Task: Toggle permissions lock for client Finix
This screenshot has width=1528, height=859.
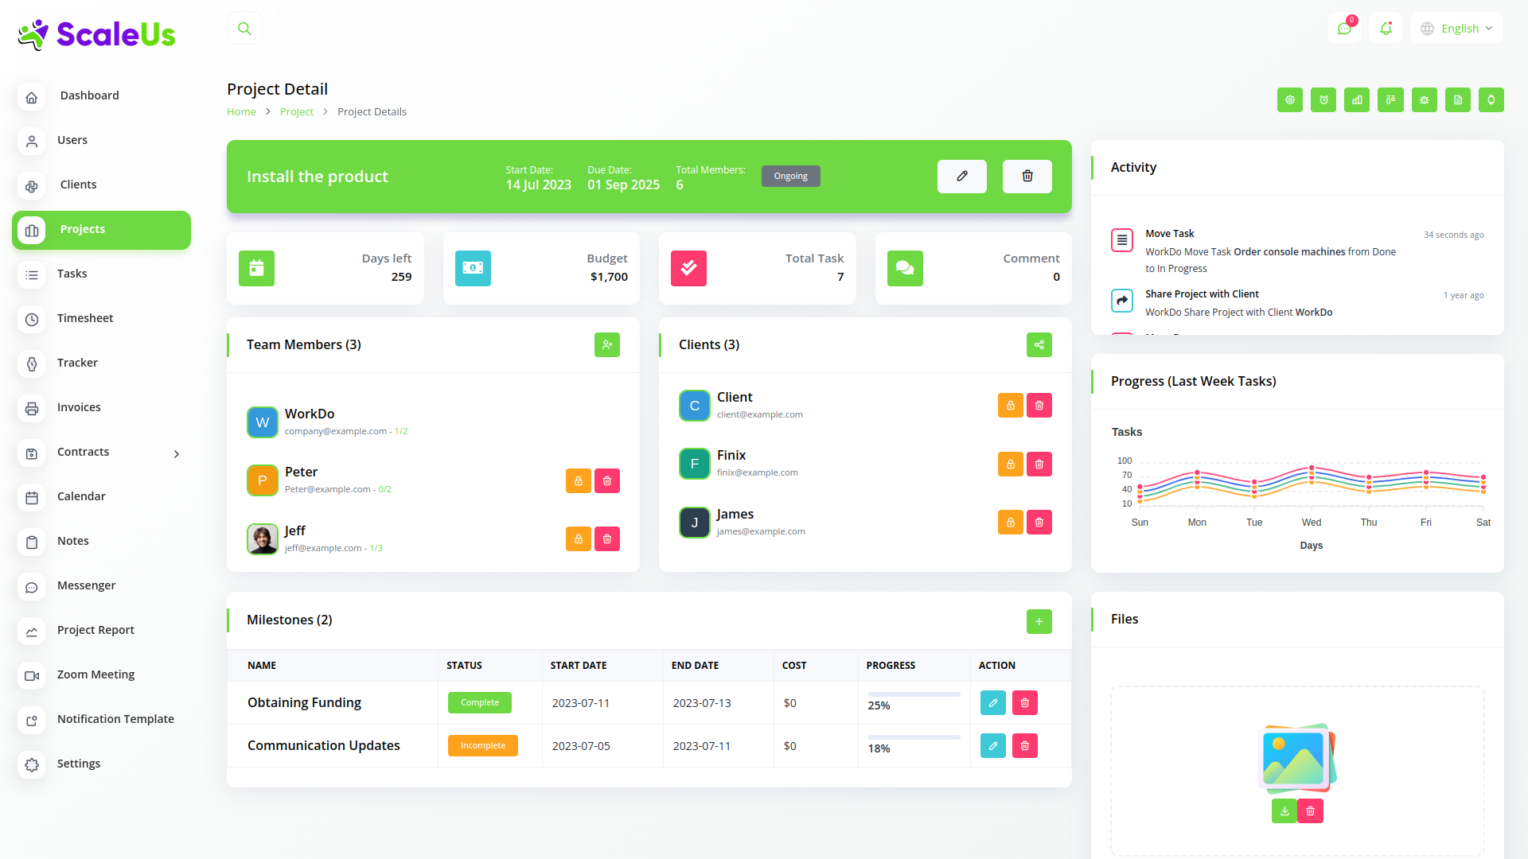Action: tap(1010, 464)
